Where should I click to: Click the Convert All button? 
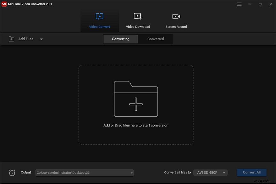tap(251, 172)
